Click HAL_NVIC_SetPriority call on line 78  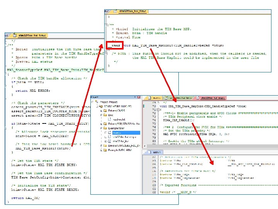coord(196,134)
